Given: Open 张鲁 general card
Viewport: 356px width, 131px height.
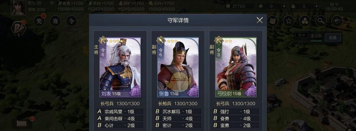Looking at the screenshot, I should (x=178, y=67).
